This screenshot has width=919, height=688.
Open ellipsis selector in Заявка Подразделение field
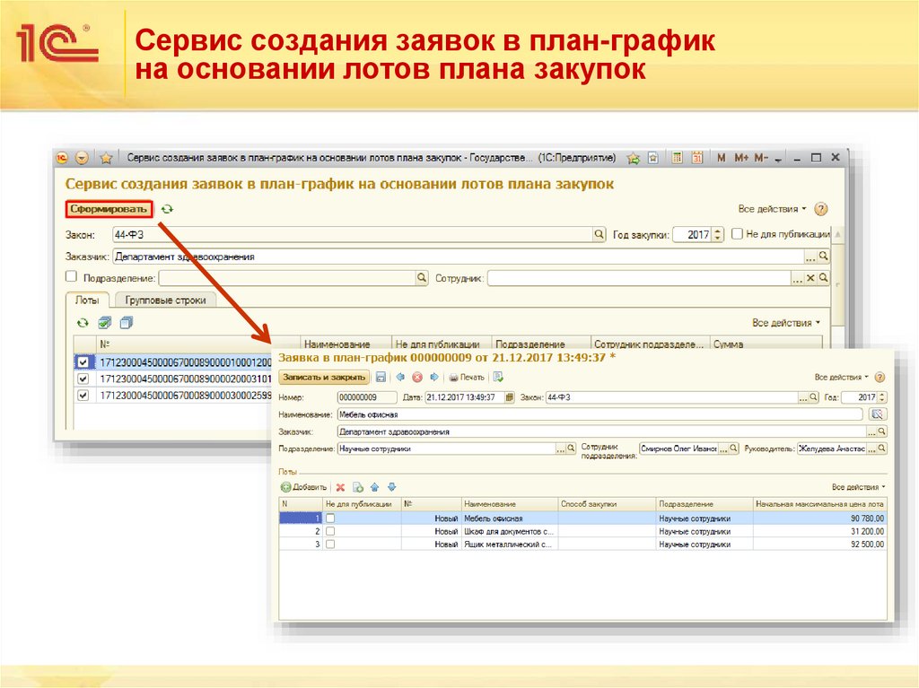pyautogui.click(x=560, y=449)
